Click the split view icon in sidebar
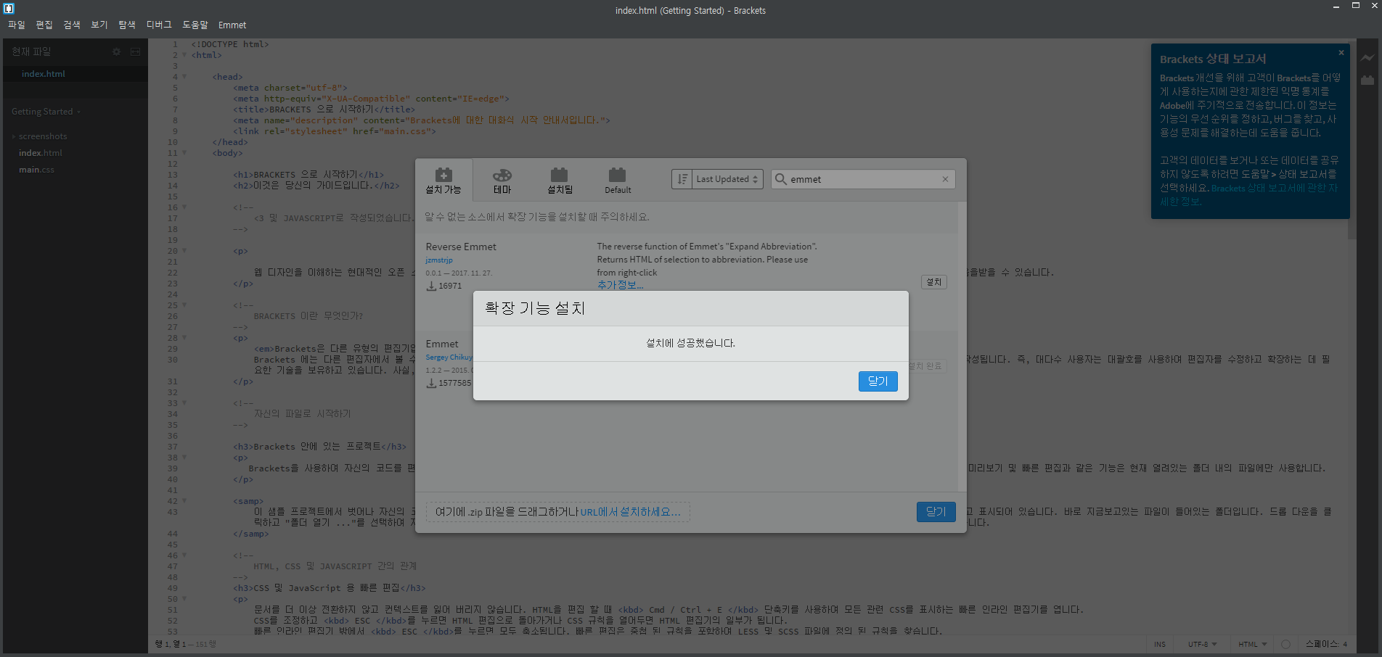The image size is (1382, 657). 135,51
